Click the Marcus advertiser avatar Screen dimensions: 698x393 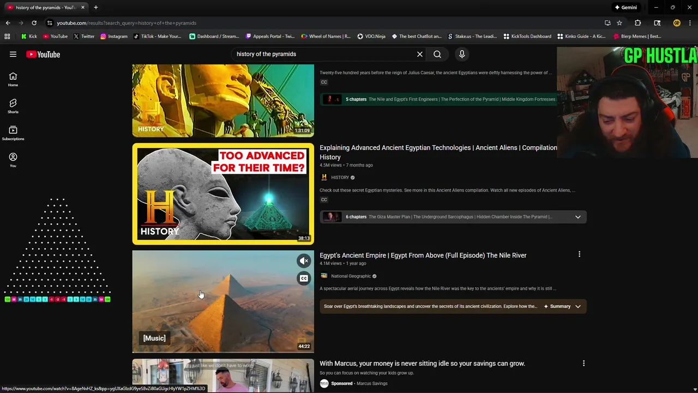click(324, 384)
